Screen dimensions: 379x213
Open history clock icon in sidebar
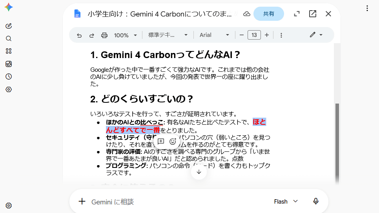(9, 76)
